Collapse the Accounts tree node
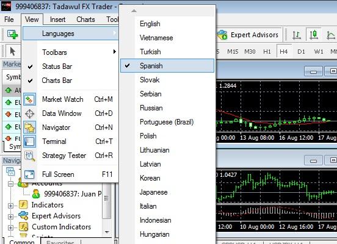The height and width of the screenshot is (244, 337). click(10, 184)
